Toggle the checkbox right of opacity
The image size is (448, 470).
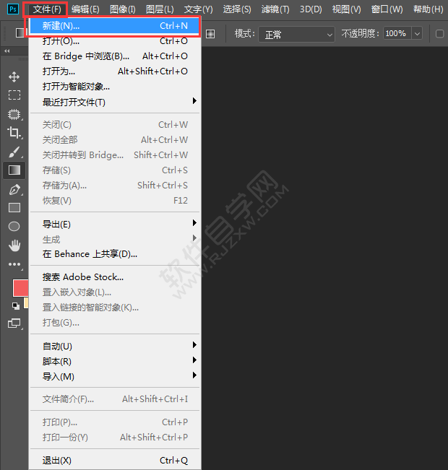(x=439, y=33)
